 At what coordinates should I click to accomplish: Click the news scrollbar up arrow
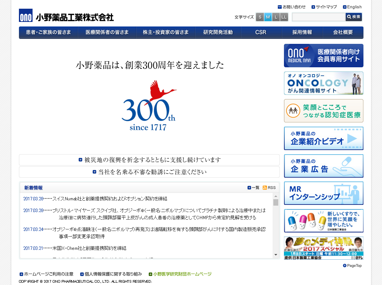tap(276, 196)
